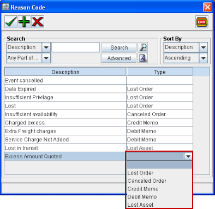Click the icon beside the Advanced button

(x=143, y=58)
